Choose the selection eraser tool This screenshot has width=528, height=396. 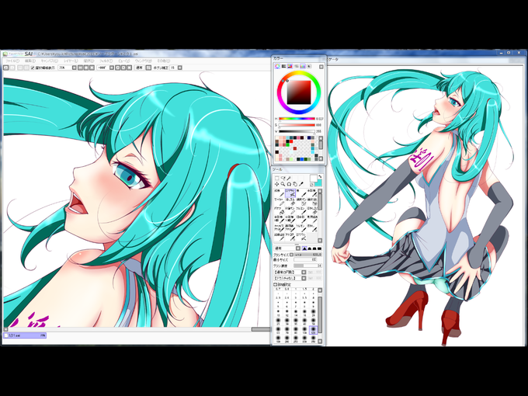tap(312, 202)
